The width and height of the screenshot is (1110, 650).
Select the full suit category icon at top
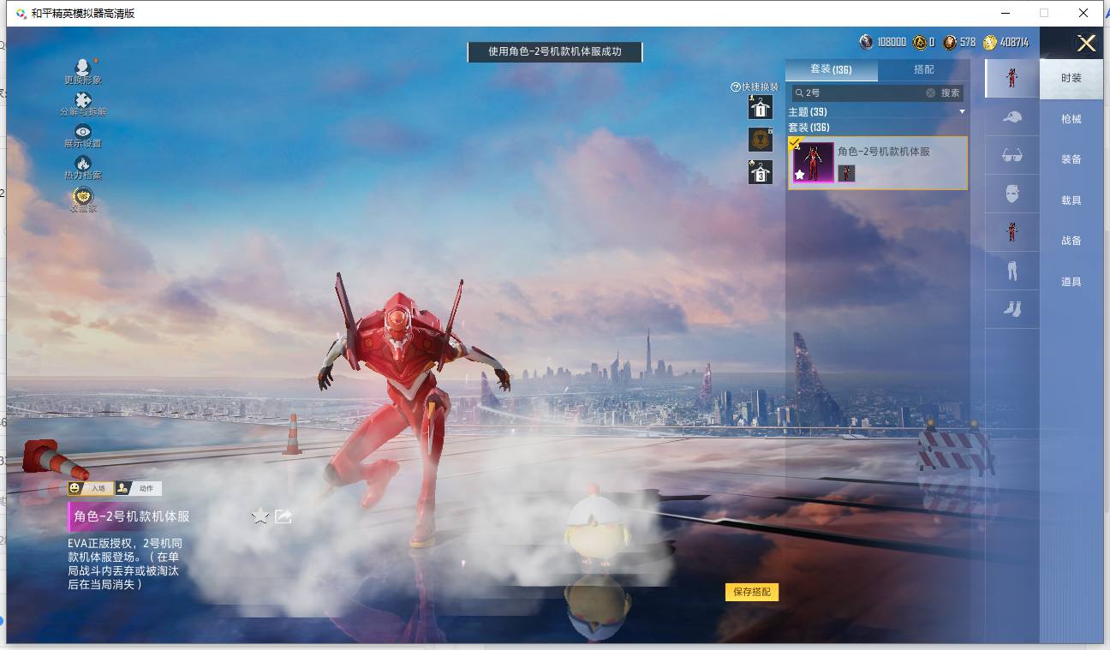tap(1012, 78)
